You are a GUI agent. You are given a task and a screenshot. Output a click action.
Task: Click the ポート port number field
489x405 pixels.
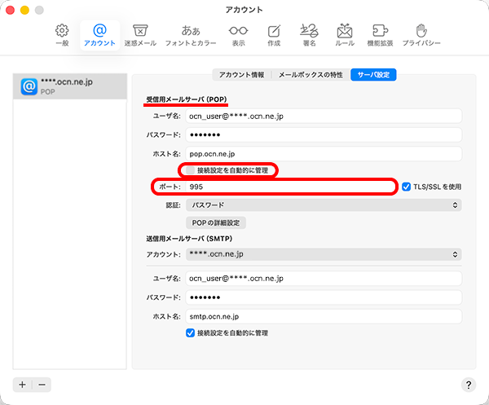(x=291, y=187)
